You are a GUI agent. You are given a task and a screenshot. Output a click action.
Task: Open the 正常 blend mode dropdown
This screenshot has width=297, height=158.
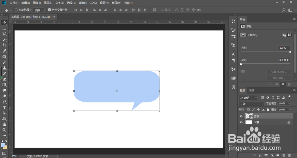(x=251, y=104)
